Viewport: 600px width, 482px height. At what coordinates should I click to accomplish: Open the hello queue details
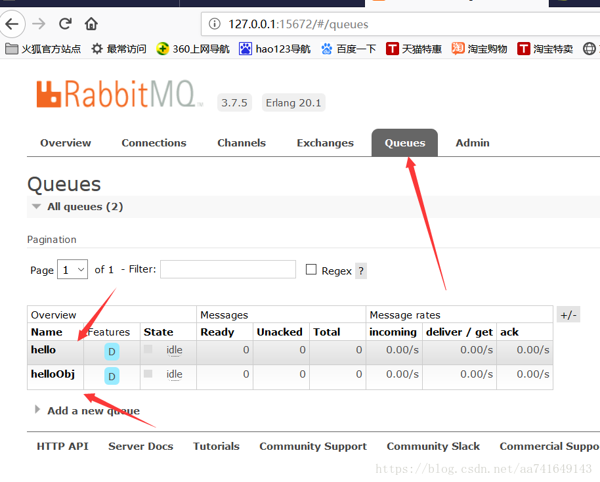tap(43, 349)
